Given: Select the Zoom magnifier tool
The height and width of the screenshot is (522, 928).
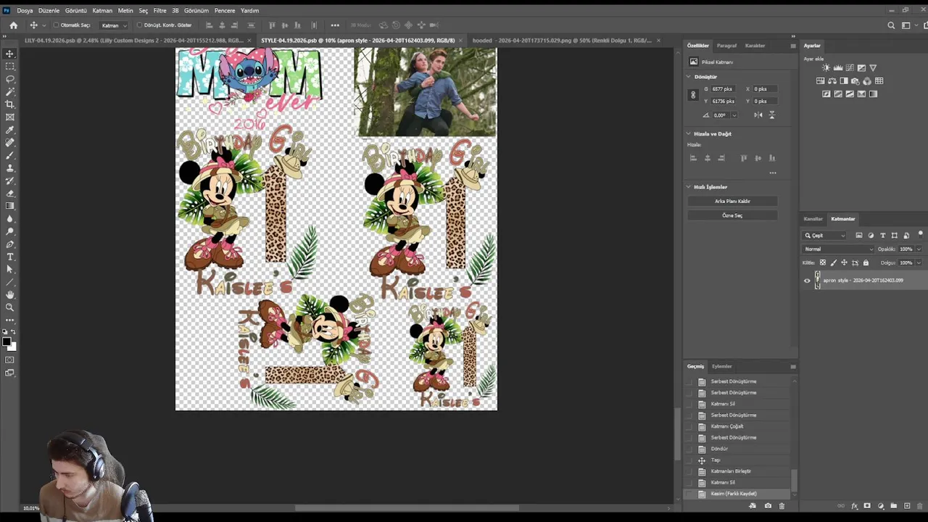Looking at the screenshot, I should pos(9,307).
